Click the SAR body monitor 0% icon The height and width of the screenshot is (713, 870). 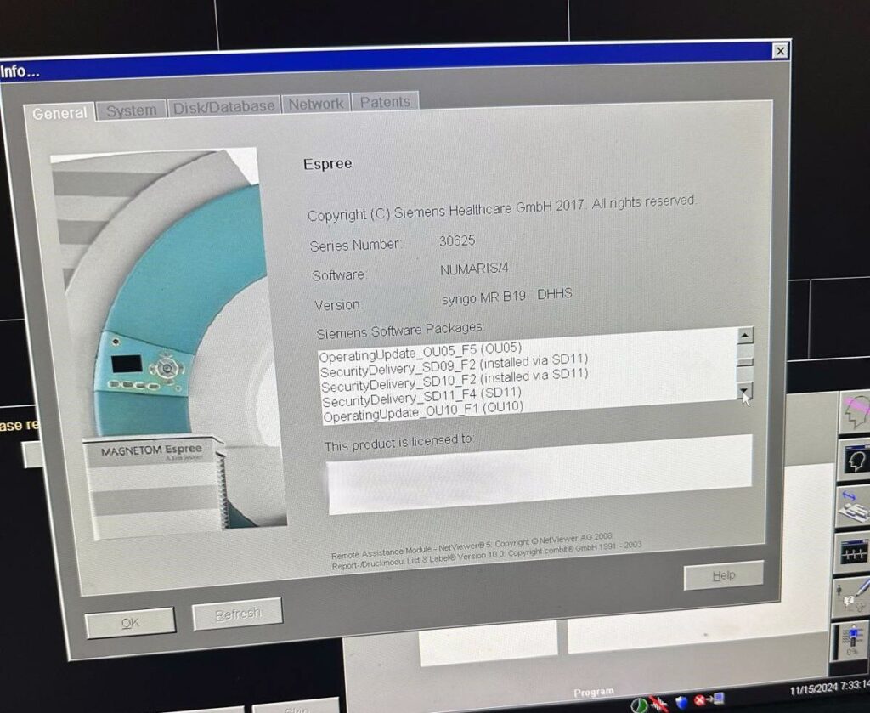(x=851, y=641)
